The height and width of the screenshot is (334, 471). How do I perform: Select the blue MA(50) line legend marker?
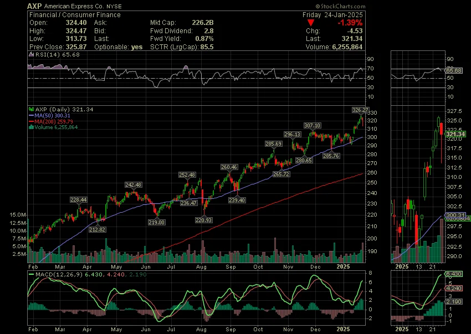[x=31, y=115]
